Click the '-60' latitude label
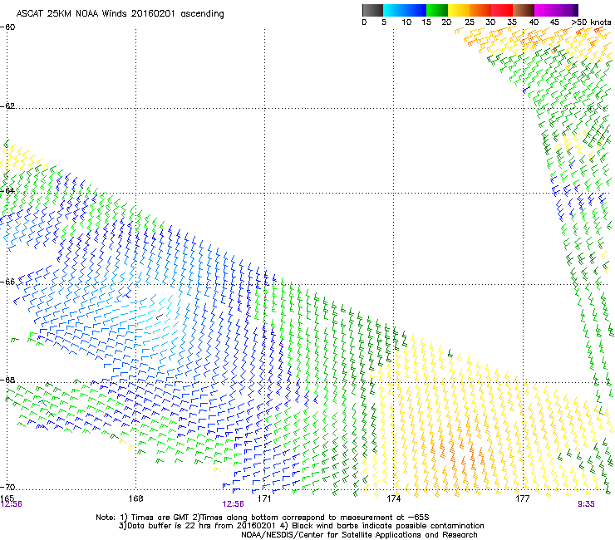The height and width of the screenshot is (540, 615). click(7, 27)
